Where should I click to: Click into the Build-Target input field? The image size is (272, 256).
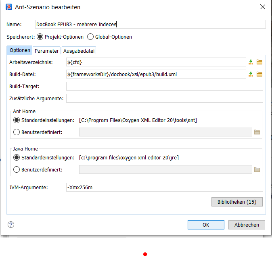[x=164, y=86]
